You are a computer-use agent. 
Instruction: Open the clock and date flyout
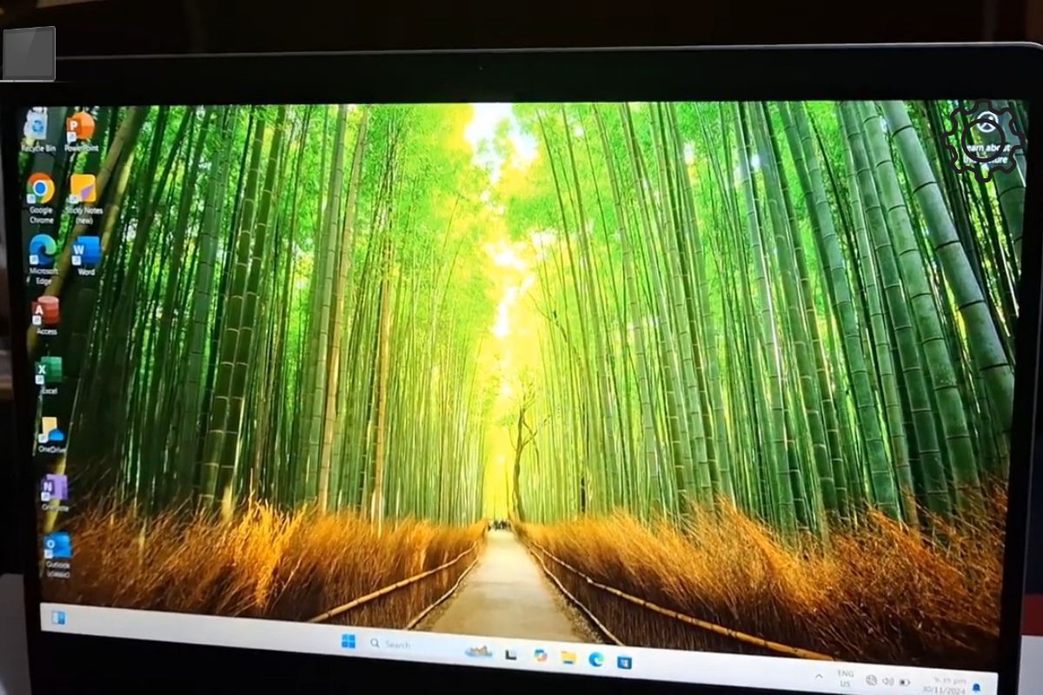tap(943, 685)
